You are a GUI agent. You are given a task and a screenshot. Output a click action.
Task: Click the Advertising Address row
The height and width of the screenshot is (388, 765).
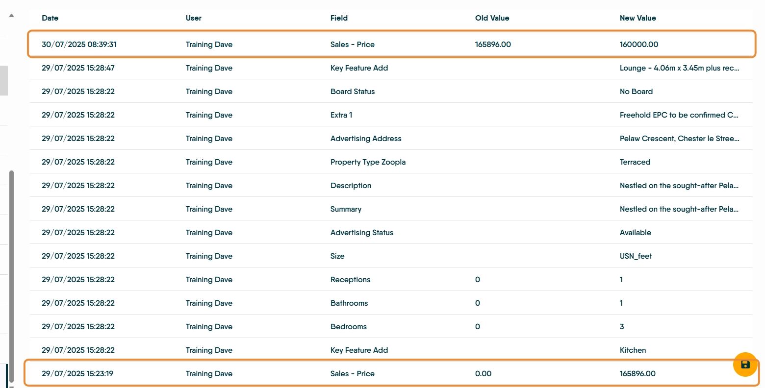[x=391, y=138]
